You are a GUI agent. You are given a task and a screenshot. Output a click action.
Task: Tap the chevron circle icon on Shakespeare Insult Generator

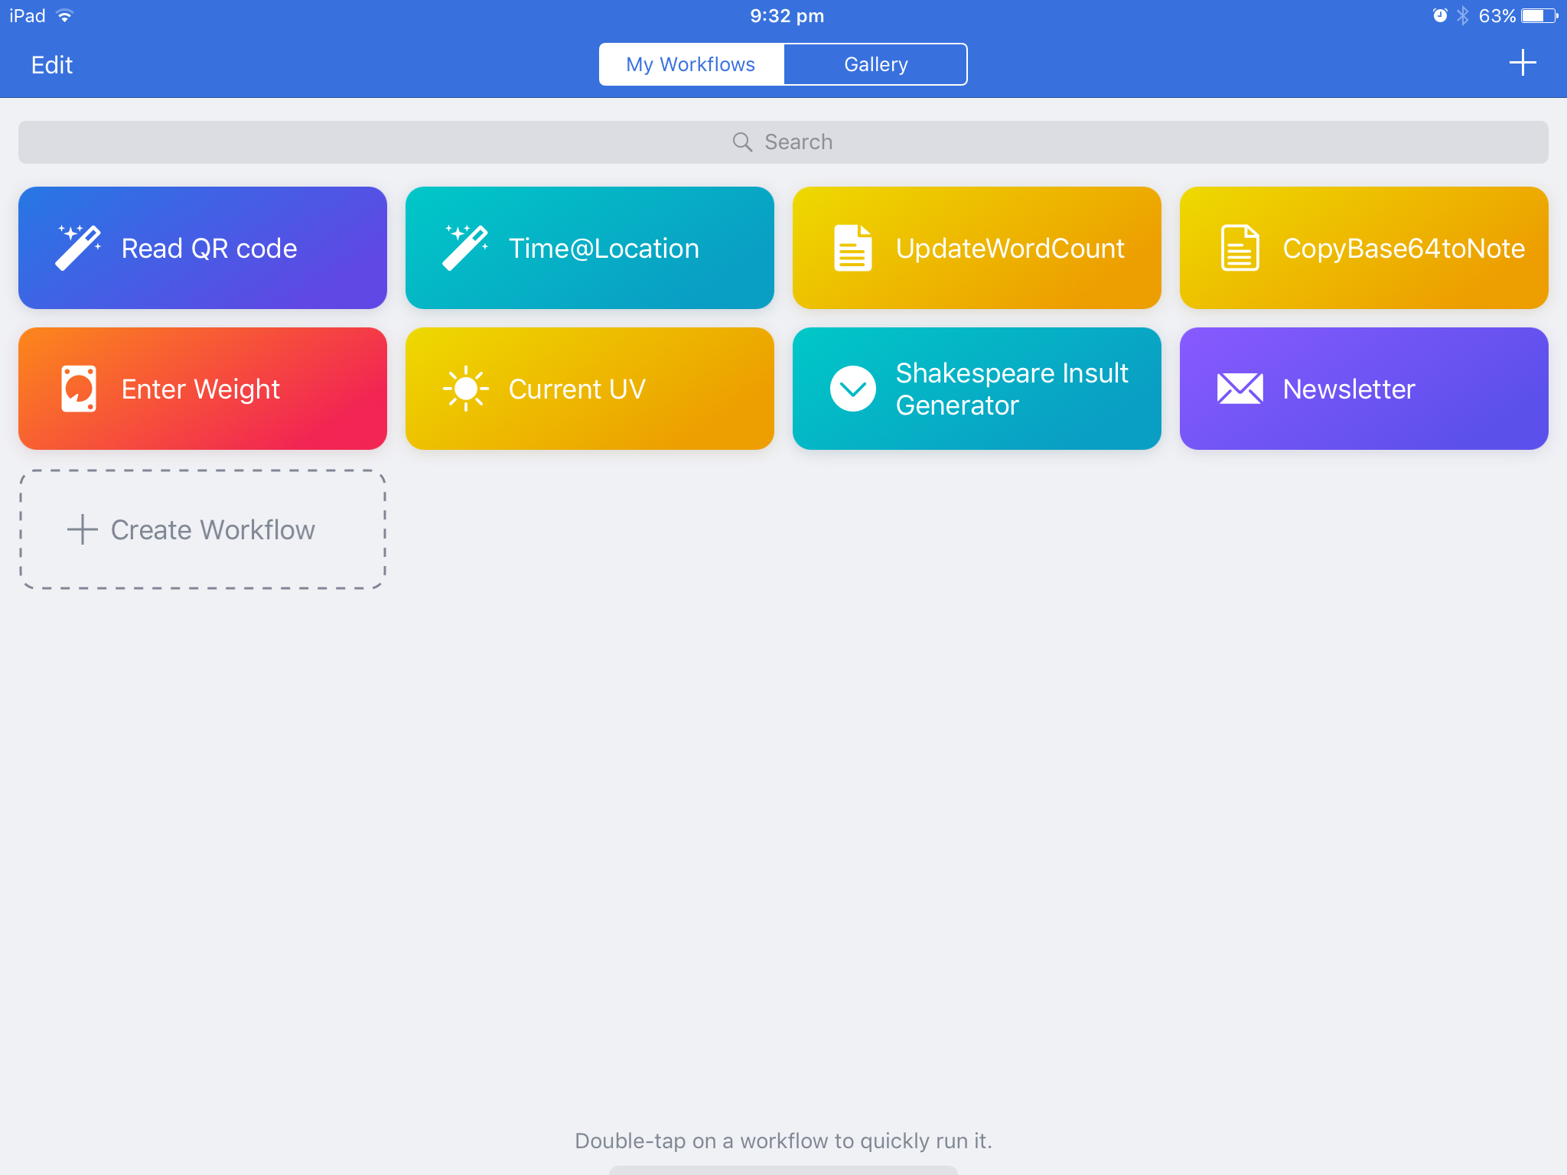pyautogui.click(x=853, y=389)
